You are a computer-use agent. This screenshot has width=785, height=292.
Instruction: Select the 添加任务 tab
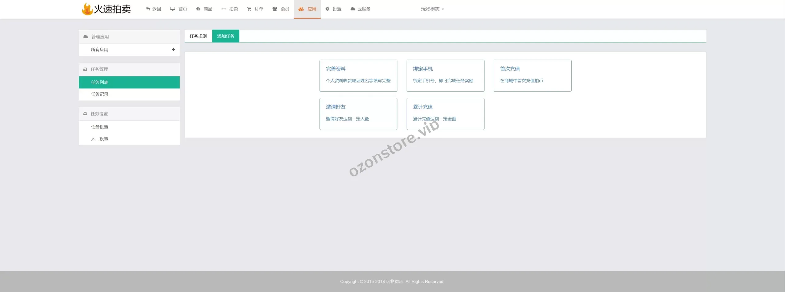[x=225, y=36]
